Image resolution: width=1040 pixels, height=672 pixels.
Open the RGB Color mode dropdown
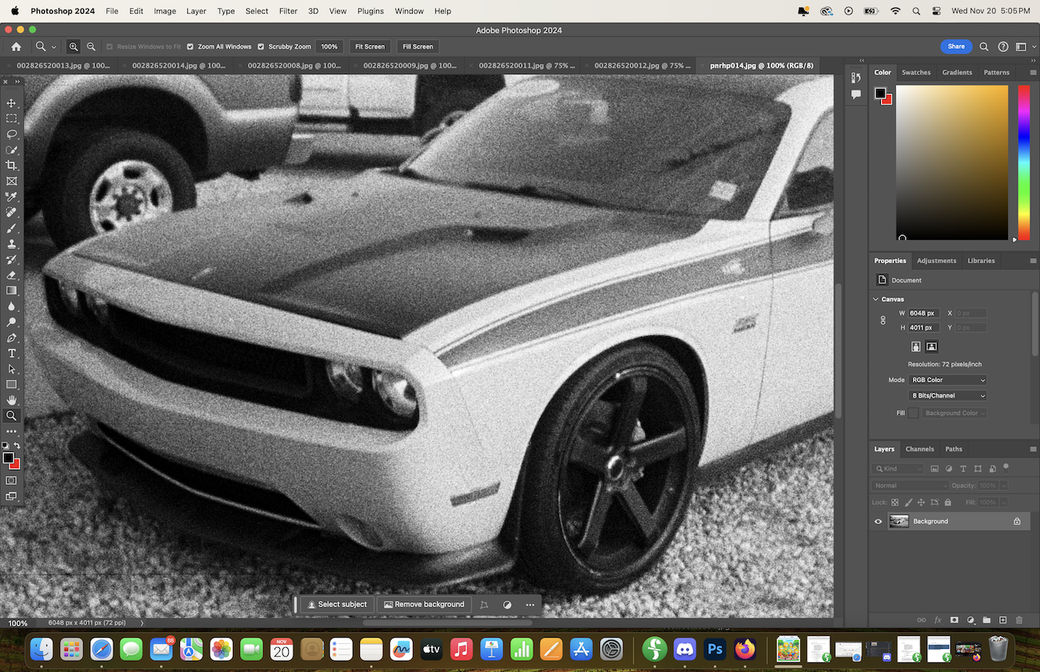[x=948, y=380]
